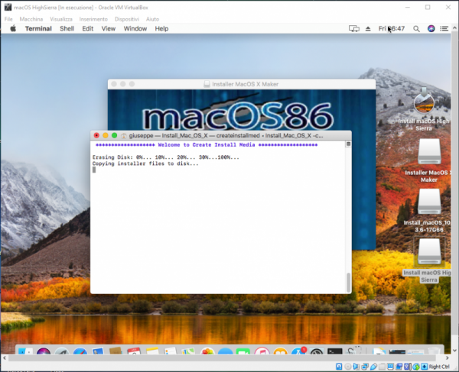Open iTunes from the Dock
The width and height of the screenshot is (459, 372).
coord(262,351)
